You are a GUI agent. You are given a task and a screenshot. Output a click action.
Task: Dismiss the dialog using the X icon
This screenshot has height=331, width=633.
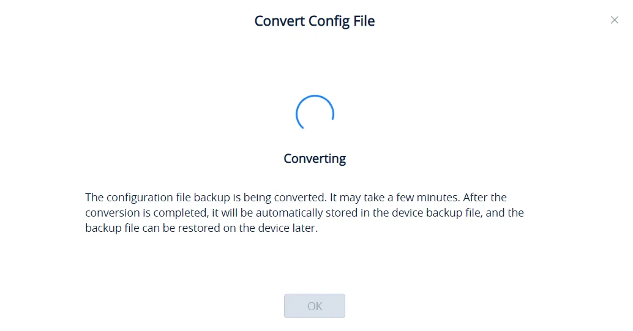coord(615,20)
